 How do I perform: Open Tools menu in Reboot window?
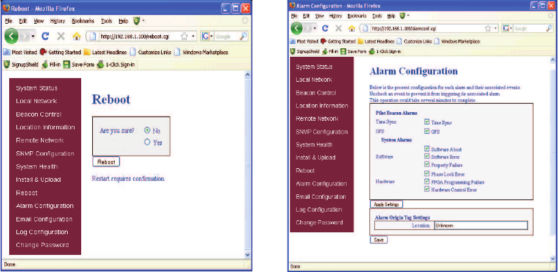point(106,21)
